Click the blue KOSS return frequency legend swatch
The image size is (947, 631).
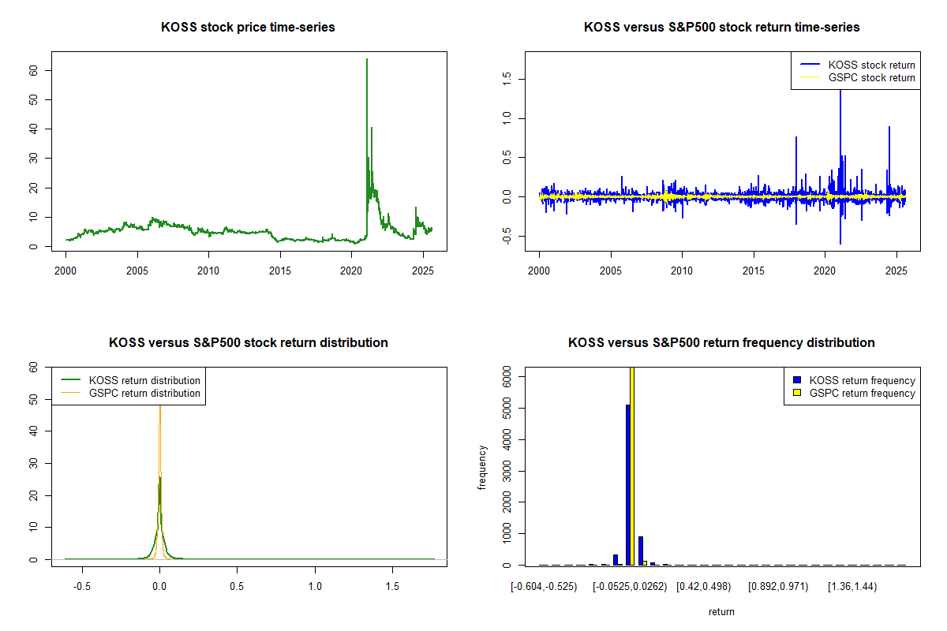[x=798, y=380]
